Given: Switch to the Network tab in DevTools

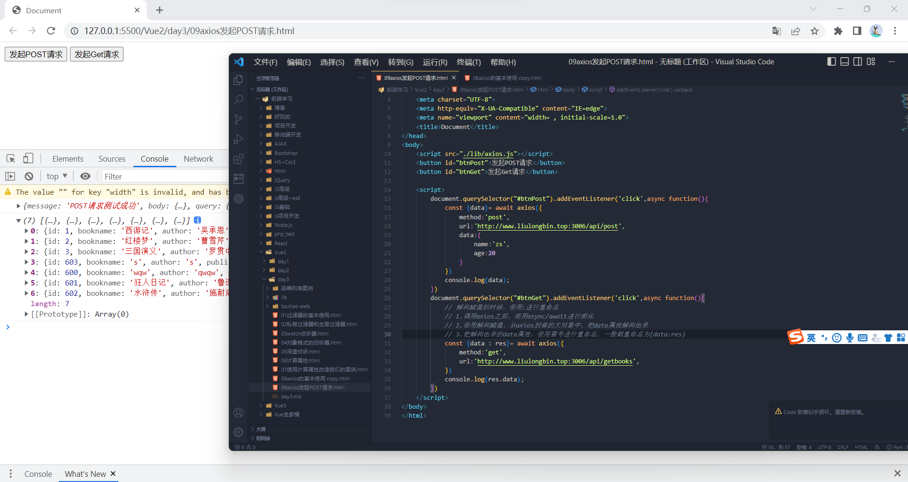Looking at the screenshot, I should [198, 158].
